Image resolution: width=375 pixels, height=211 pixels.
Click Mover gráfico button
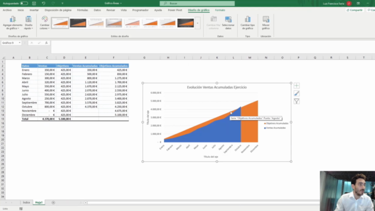tap(265, 23)
